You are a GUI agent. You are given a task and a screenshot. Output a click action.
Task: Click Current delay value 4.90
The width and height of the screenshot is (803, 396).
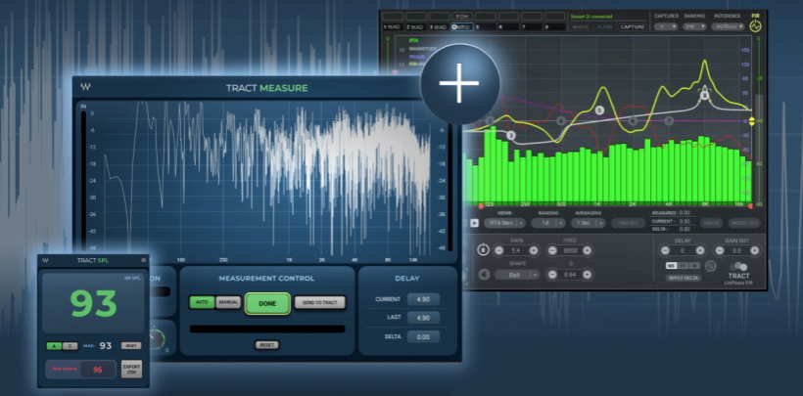pyautogui.click(x=423, y=299)
